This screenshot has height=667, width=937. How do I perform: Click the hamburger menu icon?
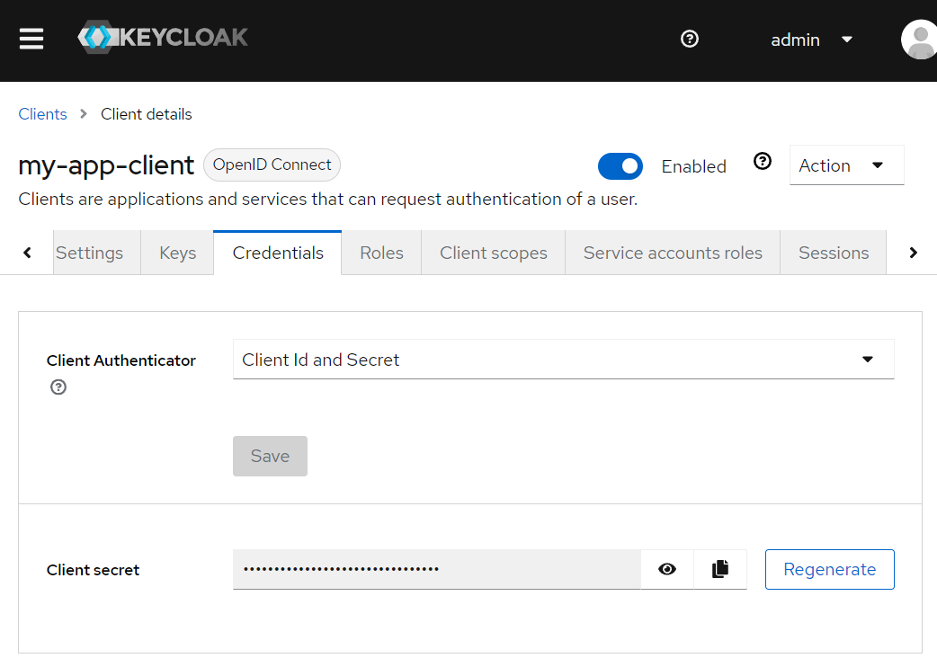click(x=31, y=39)
